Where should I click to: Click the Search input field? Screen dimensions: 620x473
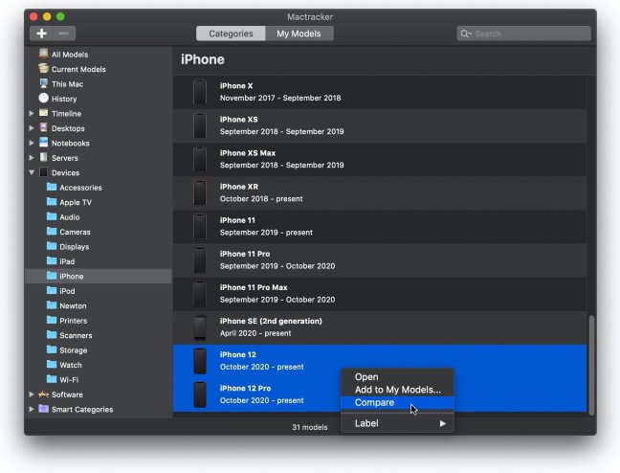click(x=523, y=34)
